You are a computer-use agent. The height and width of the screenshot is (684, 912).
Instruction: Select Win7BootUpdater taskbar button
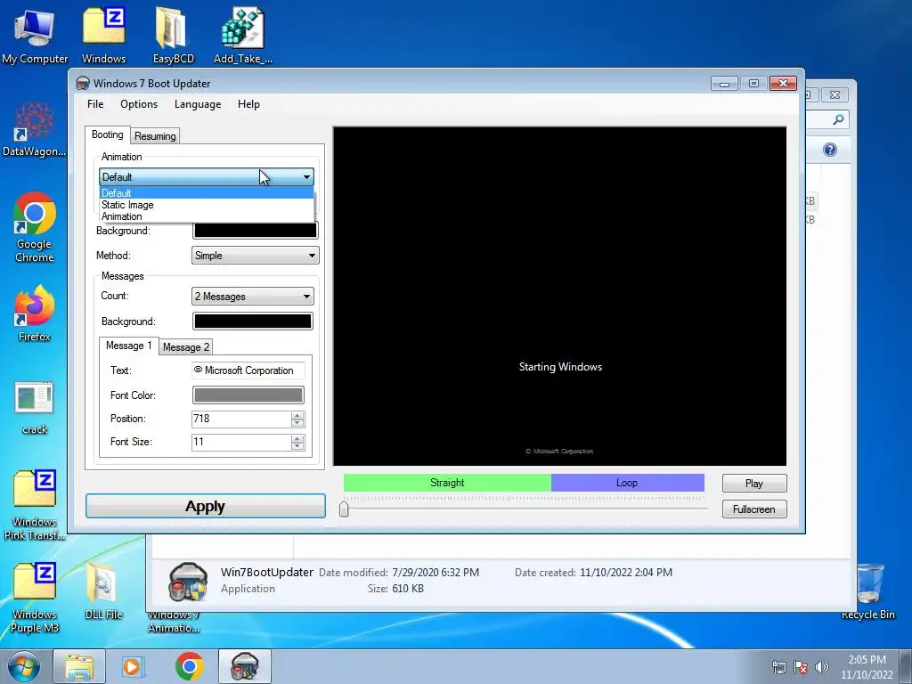pos(244,666)
